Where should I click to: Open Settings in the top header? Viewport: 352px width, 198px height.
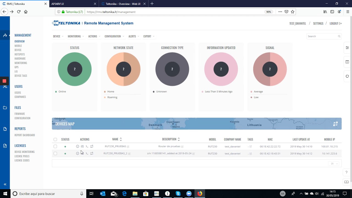[x=318, y=23]
